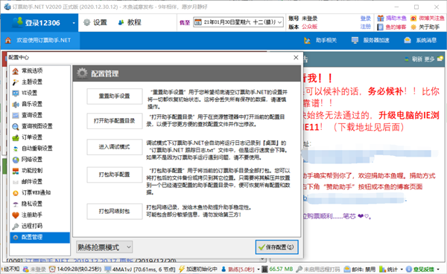Click 加速初始化中 lightning status item

pos(198,269)
